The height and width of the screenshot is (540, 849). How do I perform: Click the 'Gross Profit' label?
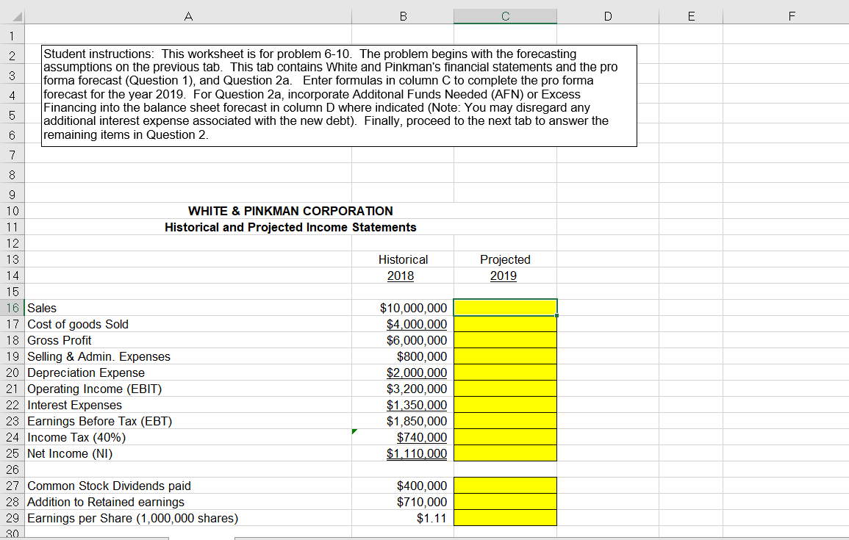click(59, 340)
